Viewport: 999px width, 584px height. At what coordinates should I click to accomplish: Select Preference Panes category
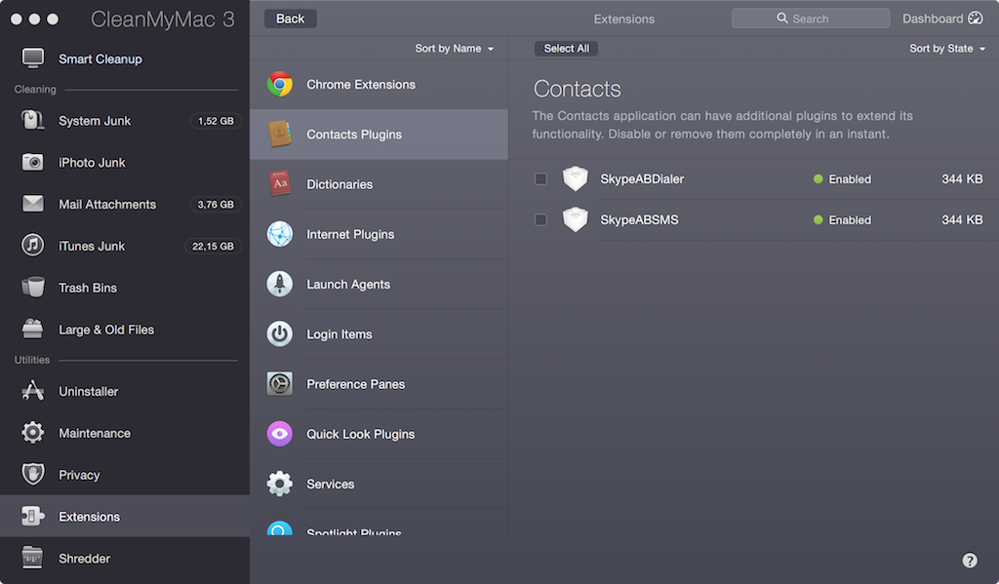355,384
